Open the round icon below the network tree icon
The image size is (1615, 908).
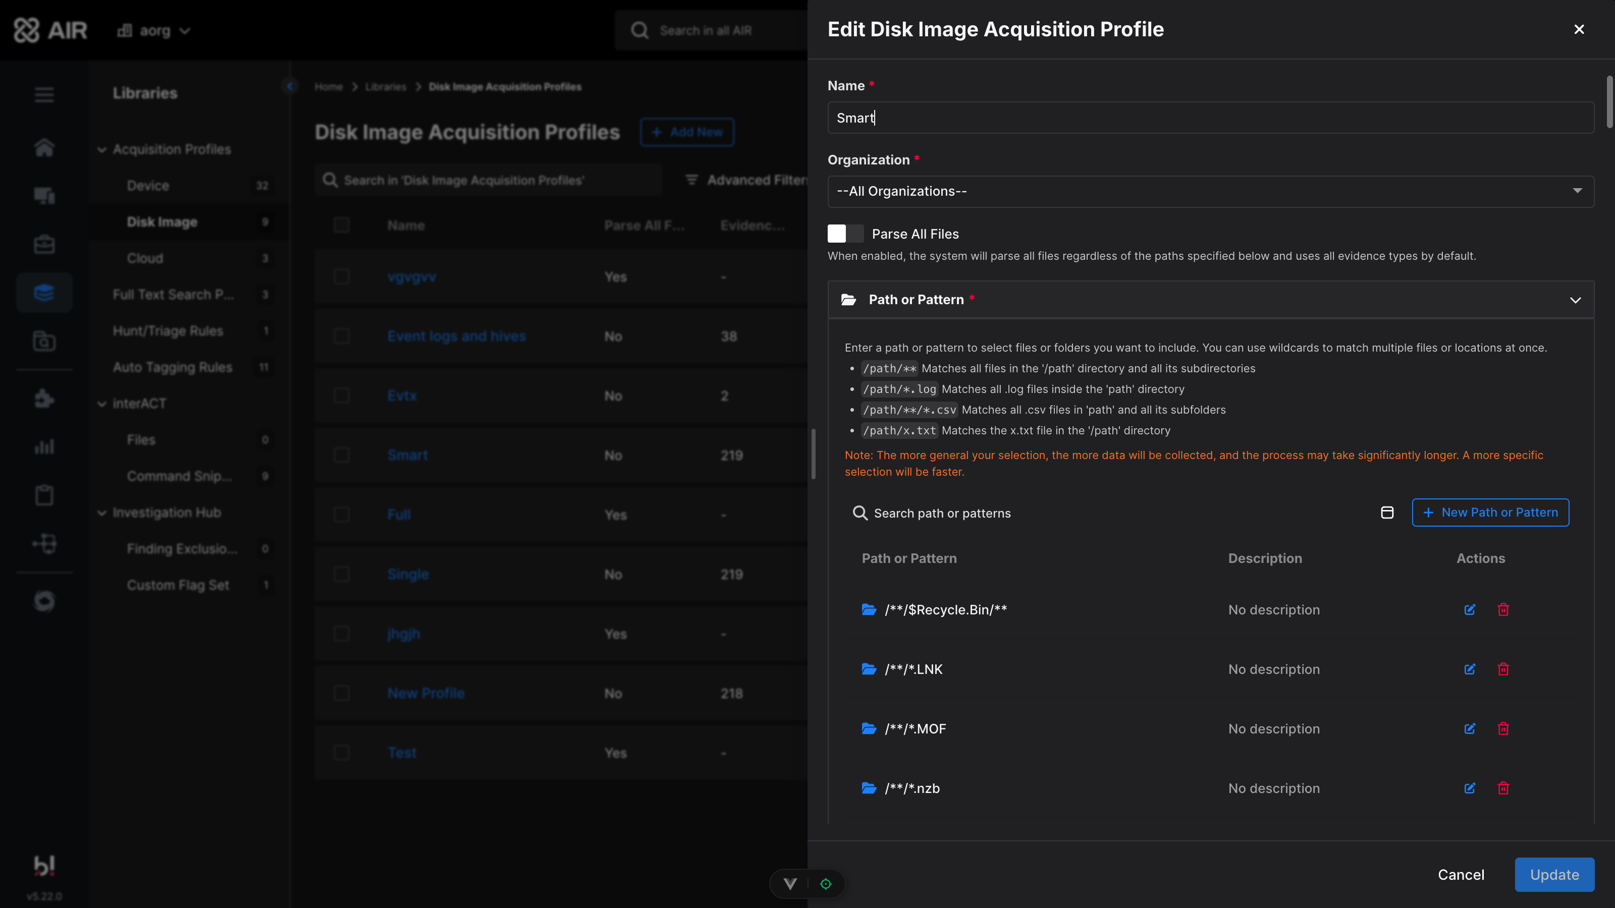(44, 601)
